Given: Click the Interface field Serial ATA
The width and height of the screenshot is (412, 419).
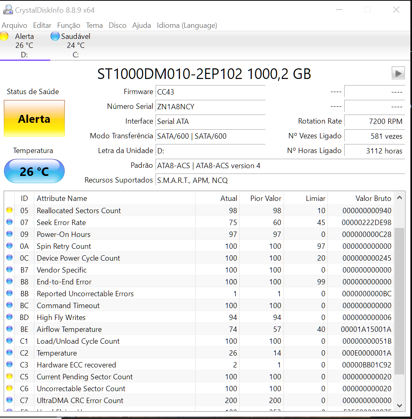Looking at the screenshot, I should [210, 121].
